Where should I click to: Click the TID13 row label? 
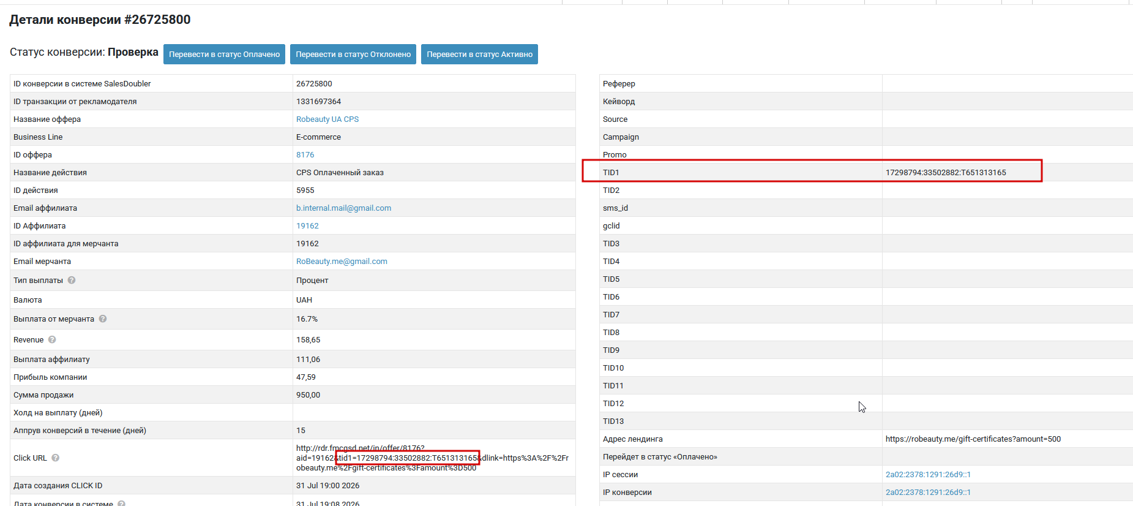click(613, 421)
